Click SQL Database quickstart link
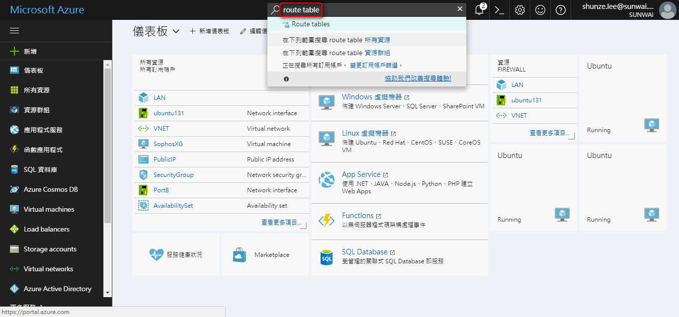Screen dimensions: 679x317 coord(364,252)
